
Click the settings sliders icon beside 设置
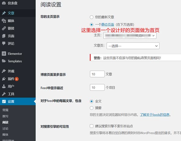click(x=4, y=101)
